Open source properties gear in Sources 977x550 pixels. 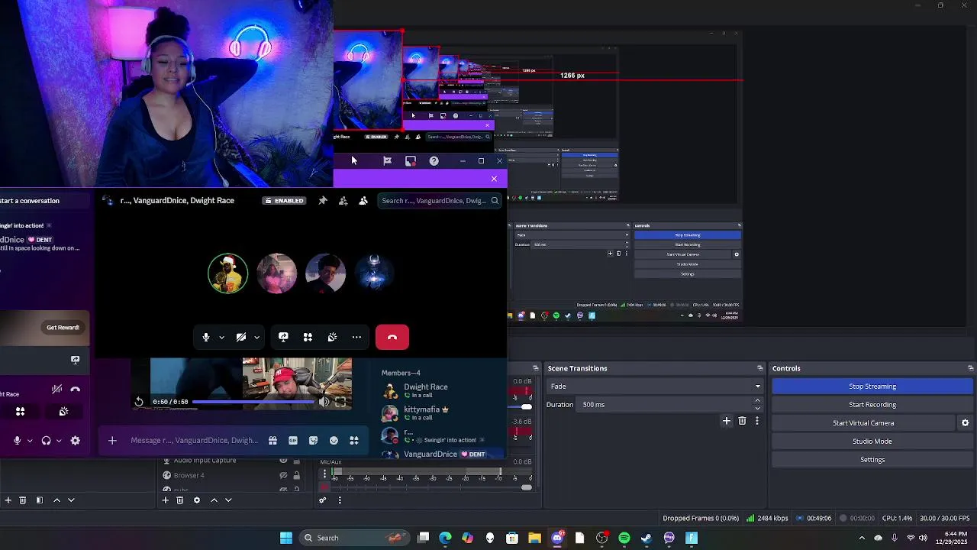[196, 500]
